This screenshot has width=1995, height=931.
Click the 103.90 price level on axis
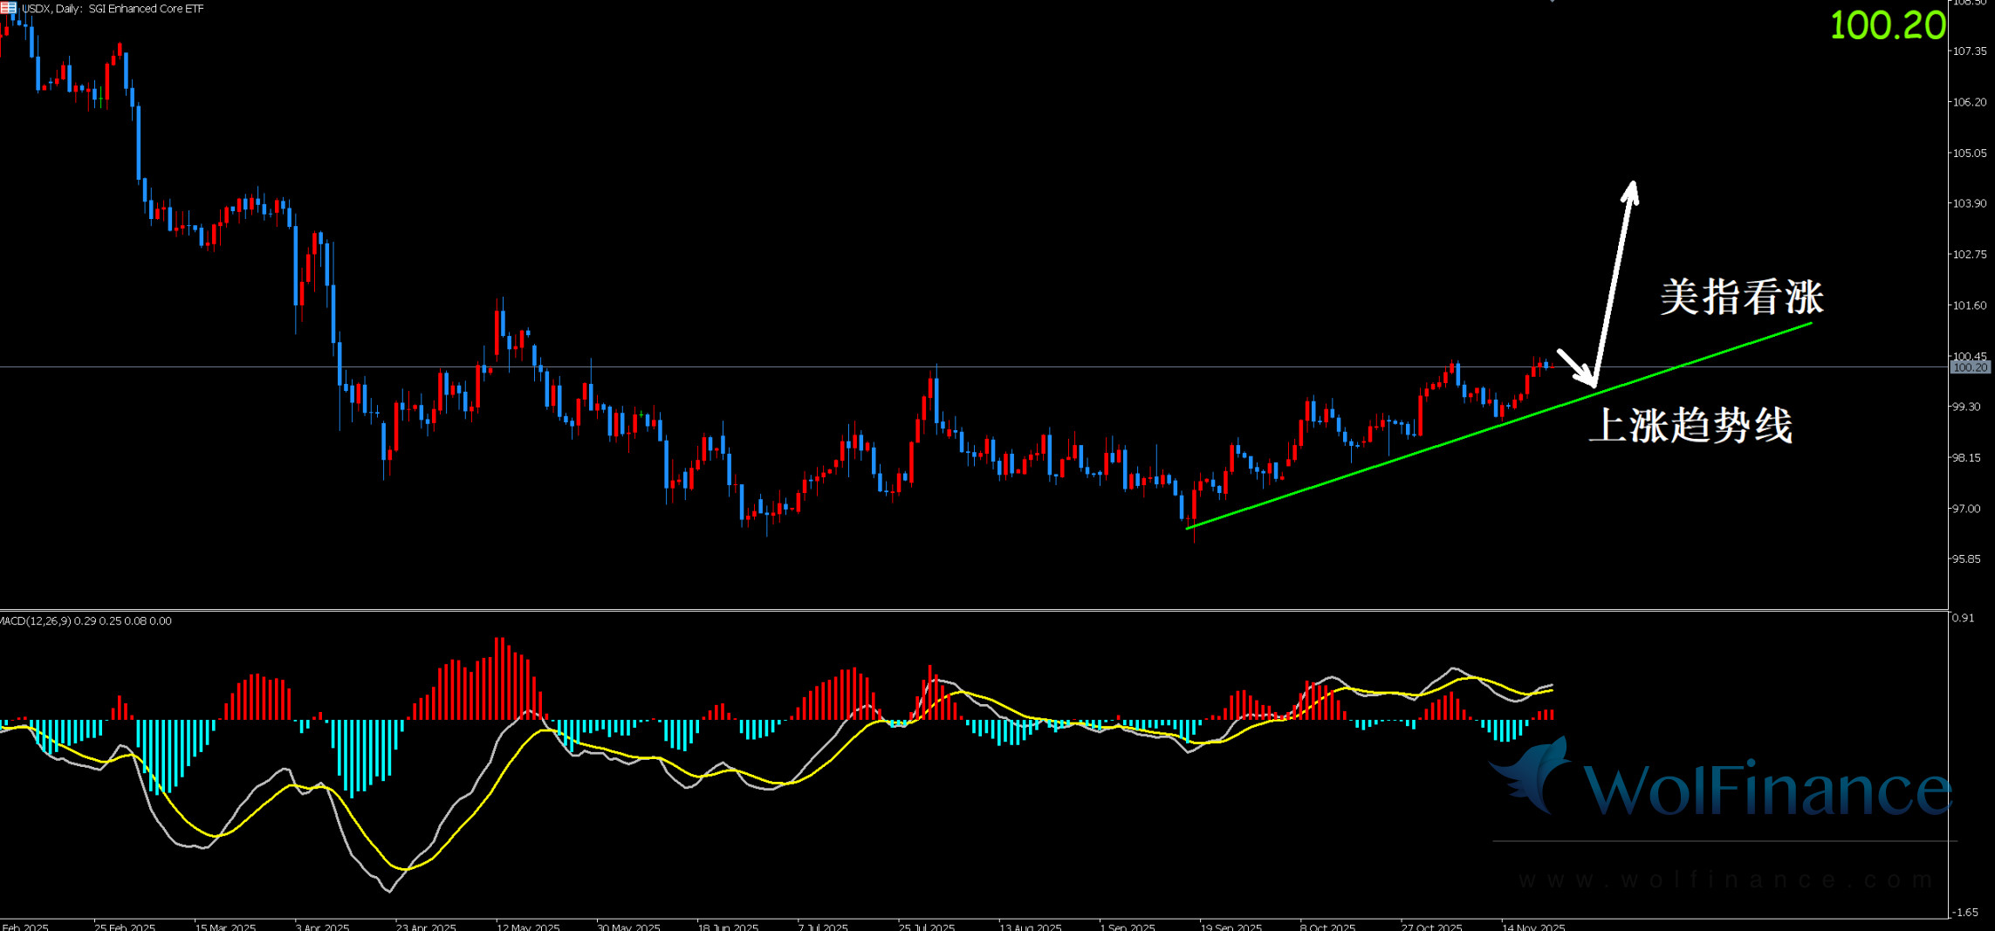[x=1969, y=203]
